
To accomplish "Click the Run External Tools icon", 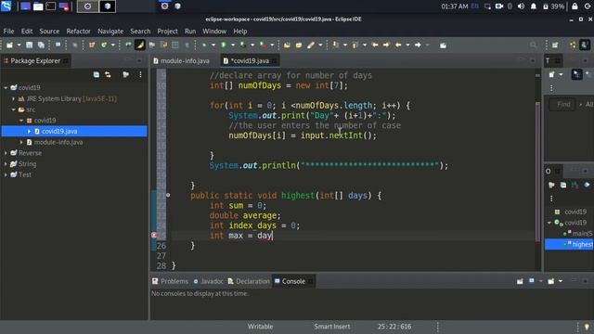I will tap(263, 45).
